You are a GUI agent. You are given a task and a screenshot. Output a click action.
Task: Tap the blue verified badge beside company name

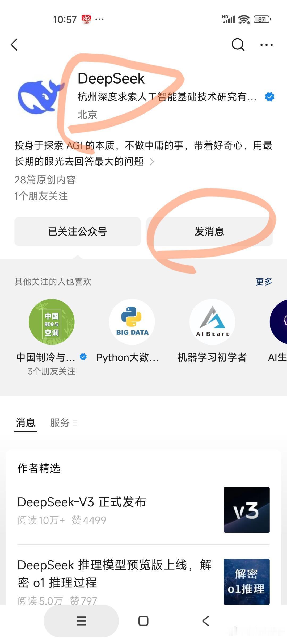[269, 97]
